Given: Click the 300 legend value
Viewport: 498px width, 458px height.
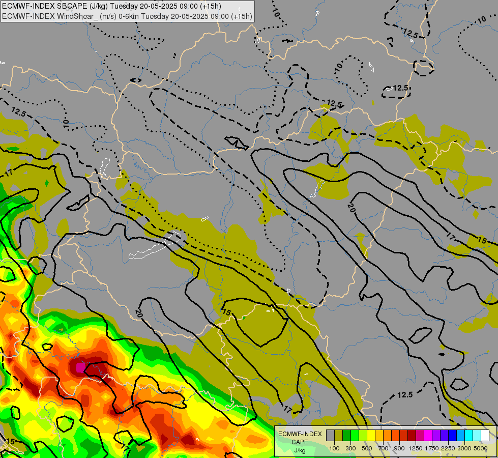Looking at the screenshot, I should click(350, 448).
